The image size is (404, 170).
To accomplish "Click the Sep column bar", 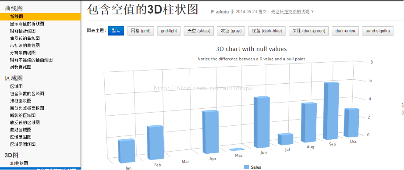I will pyautogui.click(x=331, y=111).
